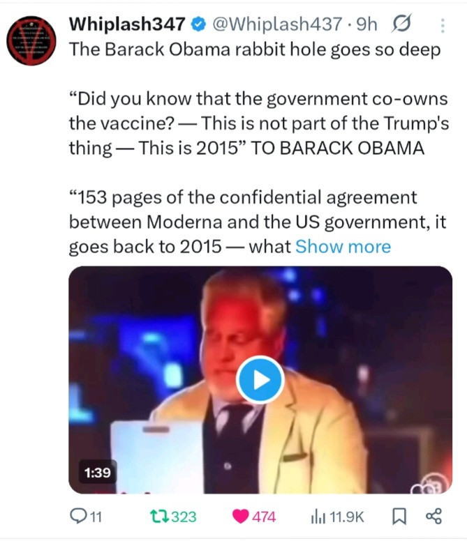Like the post with the heart icon
The image size is (467, 541).
pos(241,517)
